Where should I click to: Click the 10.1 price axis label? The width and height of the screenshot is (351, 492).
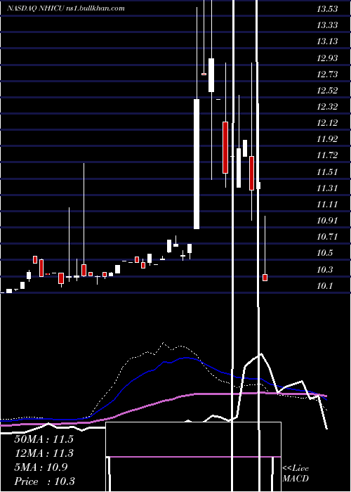coord(325,286)
